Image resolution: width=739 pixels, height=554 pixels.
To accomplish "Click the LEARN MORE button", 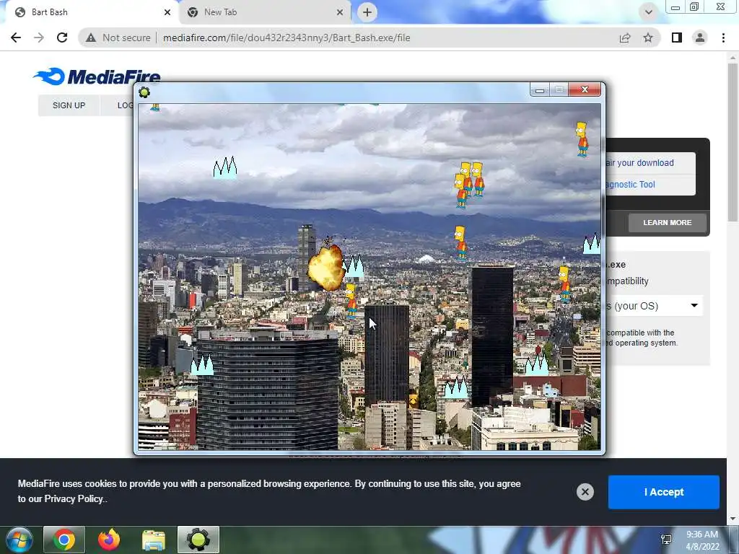I will [668, 222].
